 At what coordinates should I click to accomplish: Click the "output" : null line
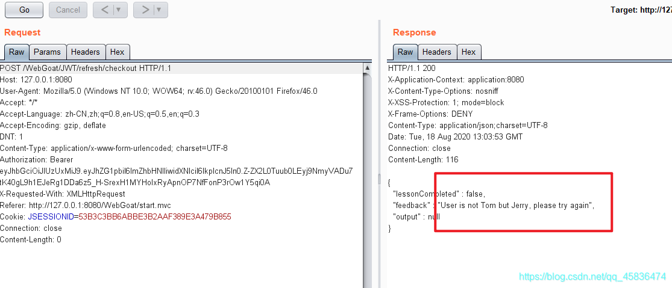[x=416, y=216]
